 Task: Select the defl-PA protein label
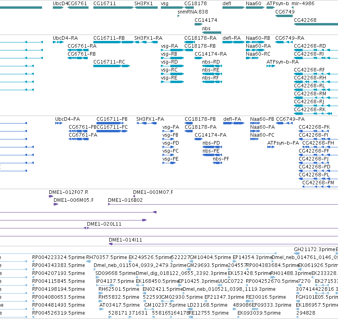pyautogui.click(x=232, y=119)
